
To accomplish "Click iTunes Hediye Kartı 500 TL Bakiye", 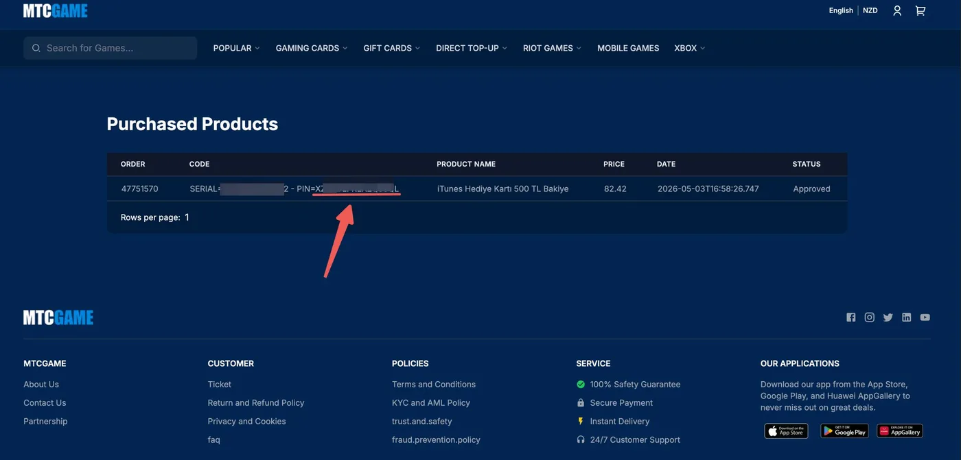I will click(503, 189).
